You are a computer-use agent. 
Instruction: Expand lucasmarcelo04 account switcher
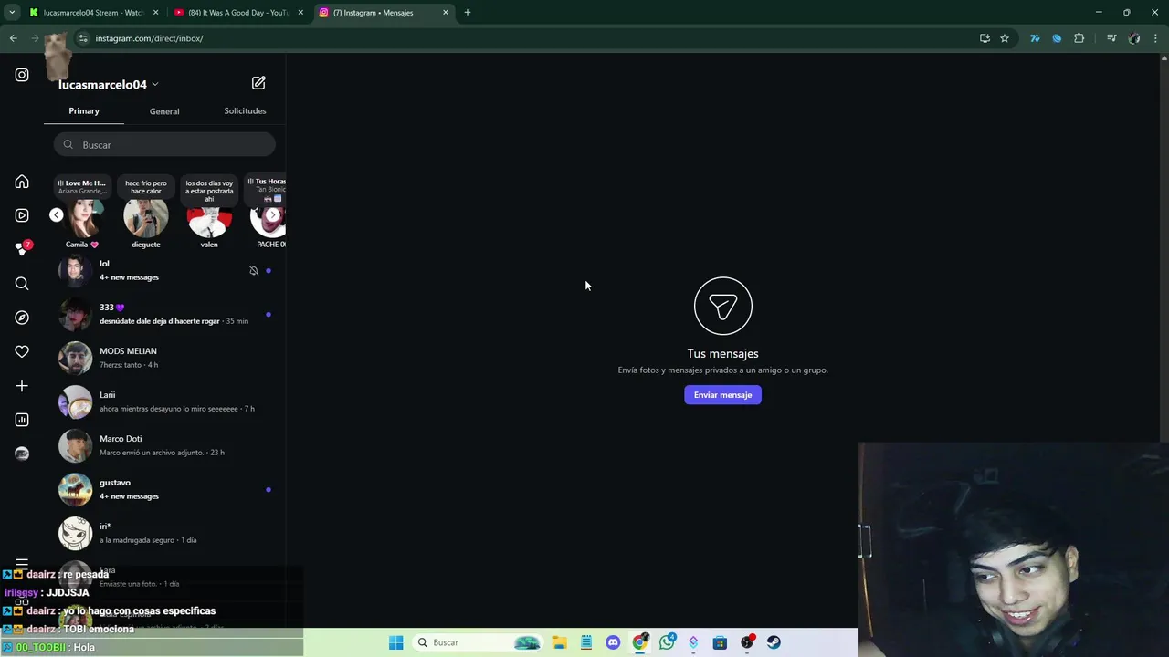[x=109, y=84]
